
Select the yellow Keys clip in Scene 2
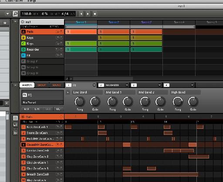coord(114,38)
